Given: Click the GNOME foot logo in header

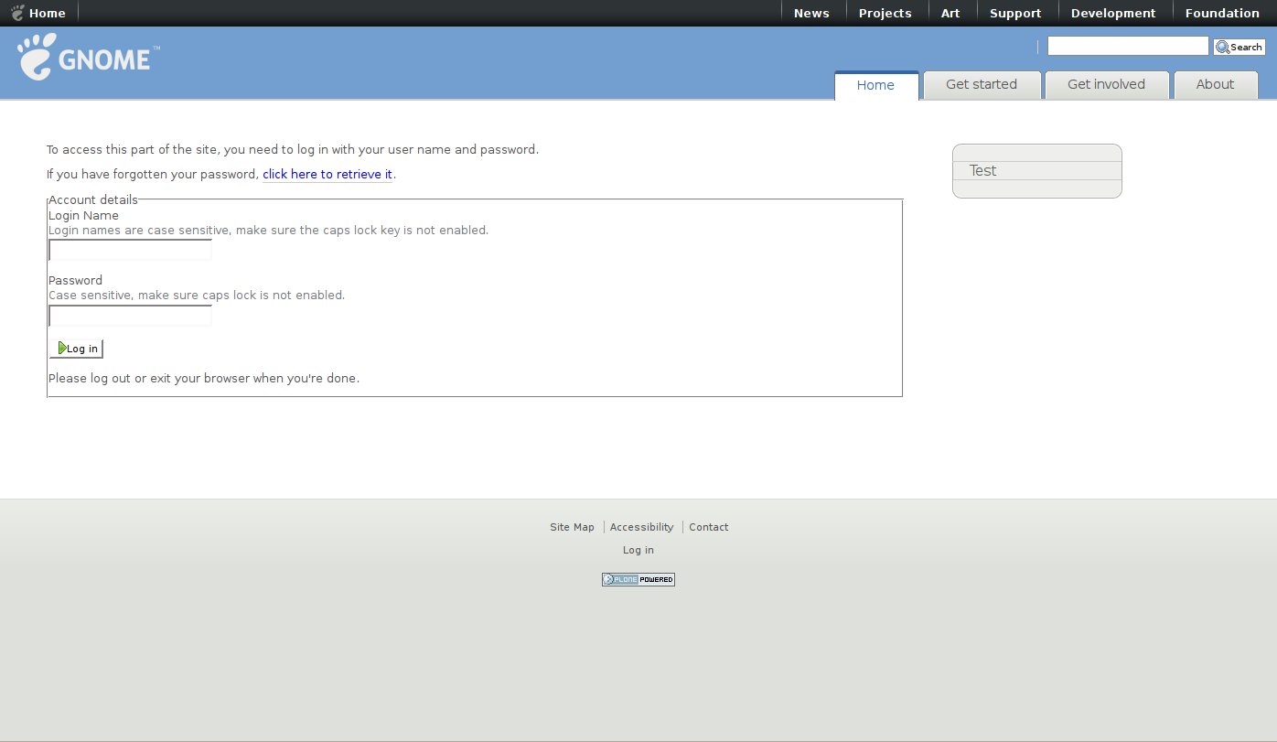Looking at the screenshot, I should pos(89,57).
